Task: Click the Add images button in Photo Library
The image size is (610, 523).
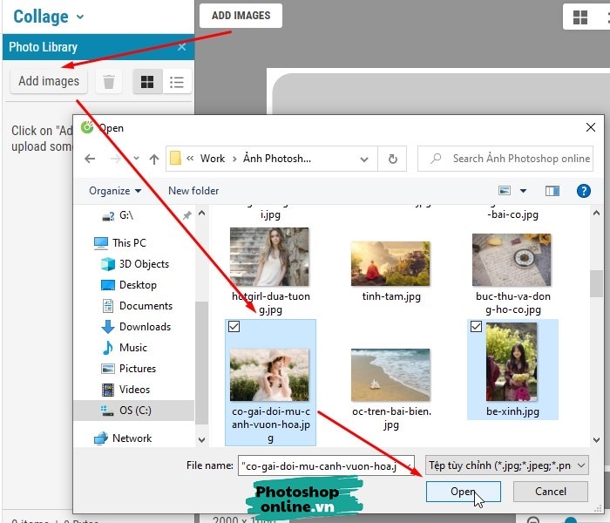Action: [49, 81]
